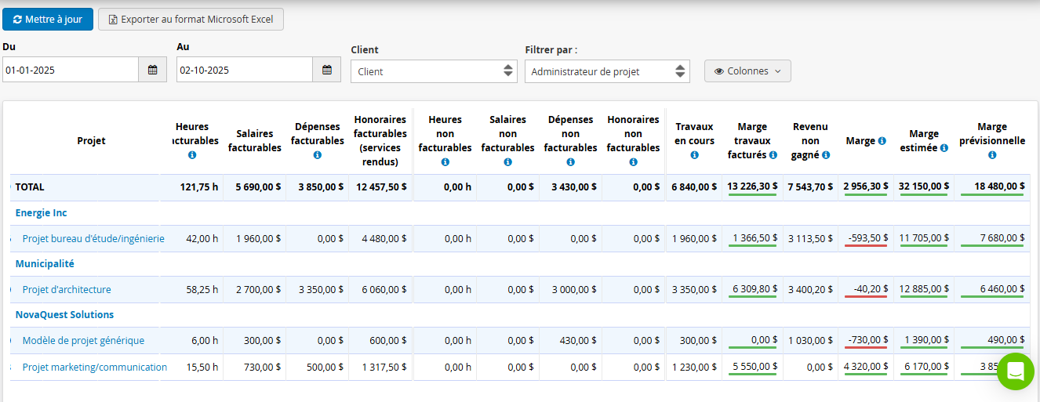The width and height of the screenshot is (1040, 402).
Task: Click info icon under Travaux en cours
Action: tap(694, 155)
